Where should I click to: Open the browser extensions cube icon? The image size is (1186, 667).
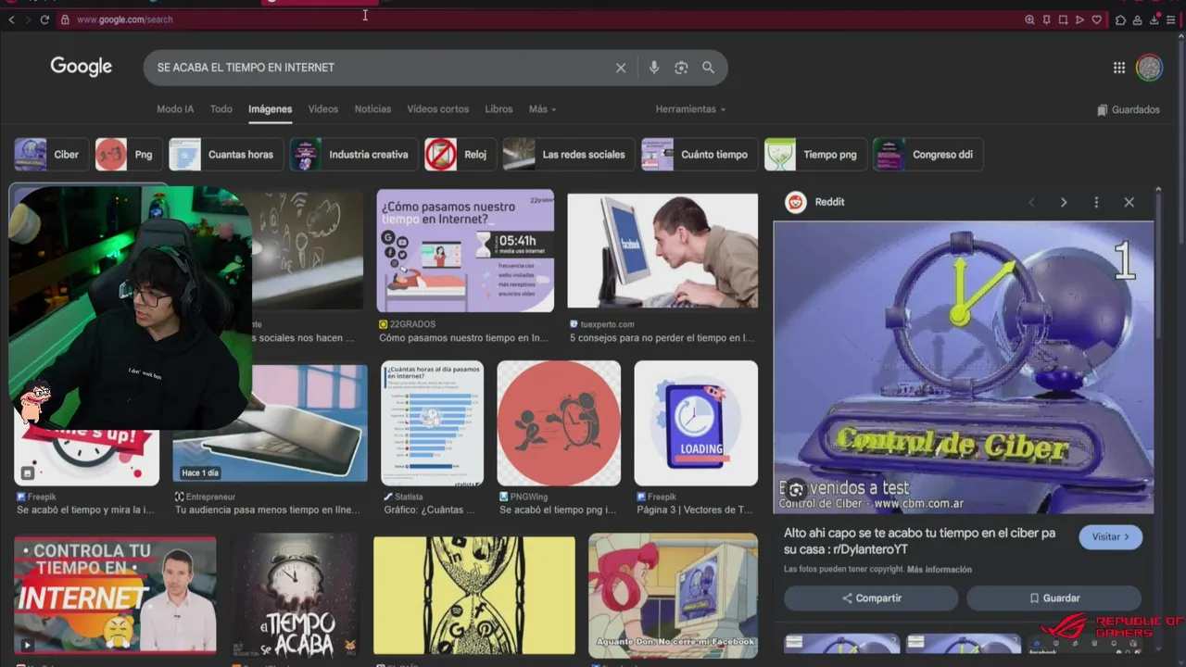pyautogui.click(x=1120, y=19)
